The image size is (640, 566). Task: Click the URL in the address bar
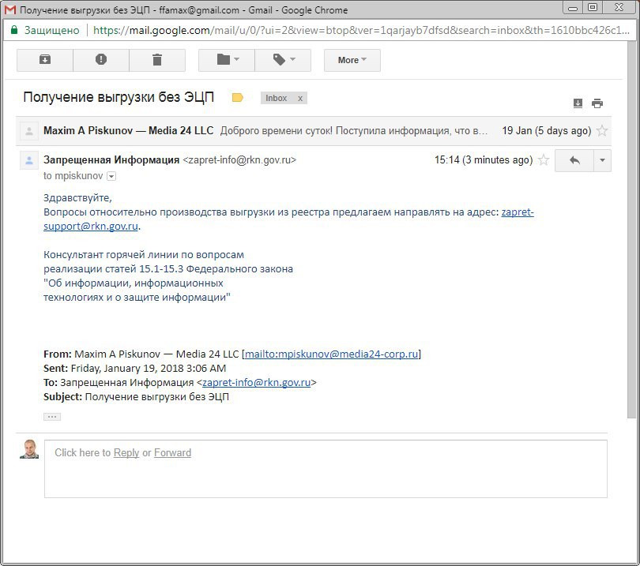point(361,30)
